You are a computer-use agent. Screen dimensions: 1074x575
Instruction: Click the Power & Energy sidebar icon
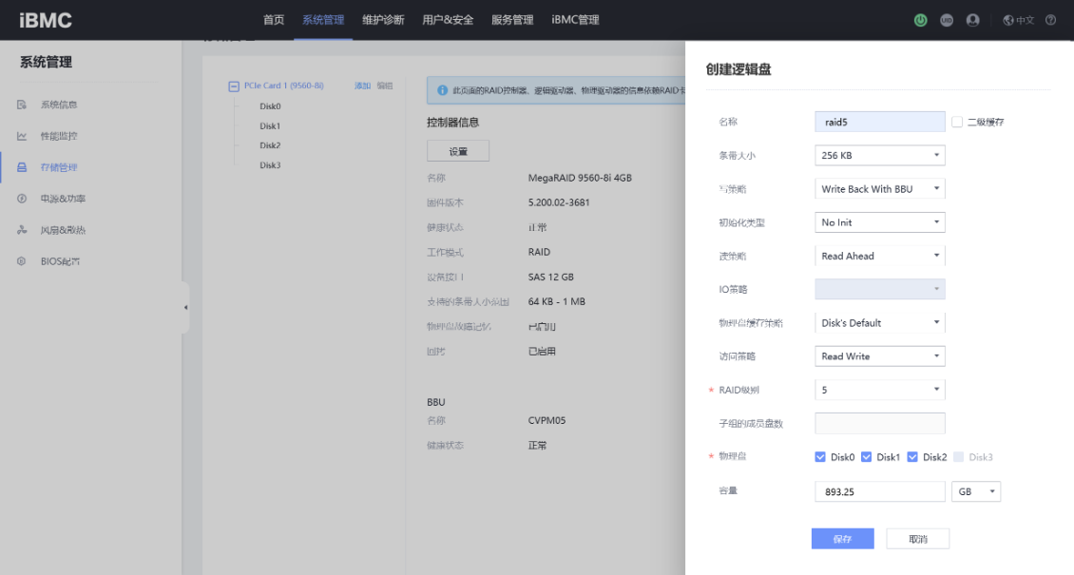(22, 199)
